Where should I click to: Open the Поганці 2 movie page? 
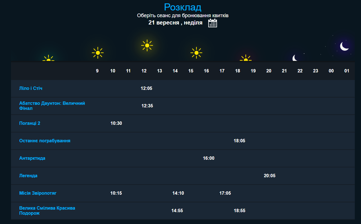click(30, 123)
